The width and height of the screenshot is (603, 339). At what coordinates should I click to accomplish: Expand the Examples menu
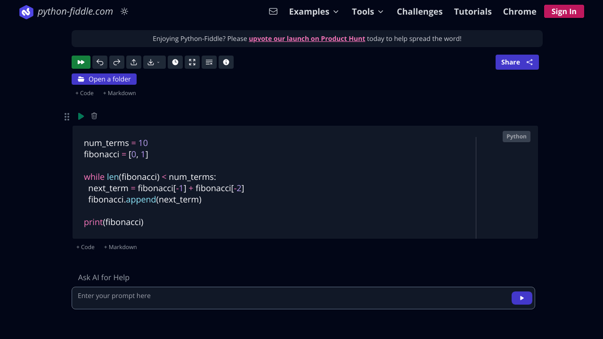coord(314,11)
